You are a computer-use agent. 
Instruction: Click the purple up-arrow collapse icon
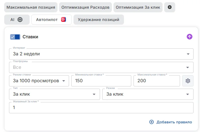tap(190, 37)
